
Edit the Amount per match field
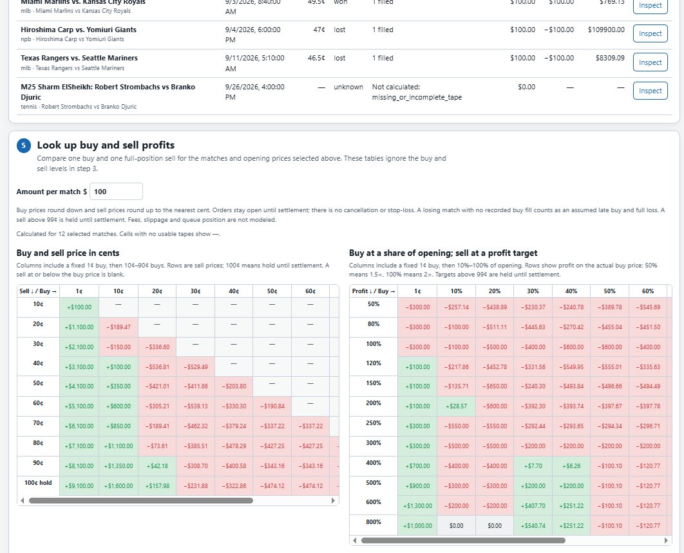coord(116,192)
